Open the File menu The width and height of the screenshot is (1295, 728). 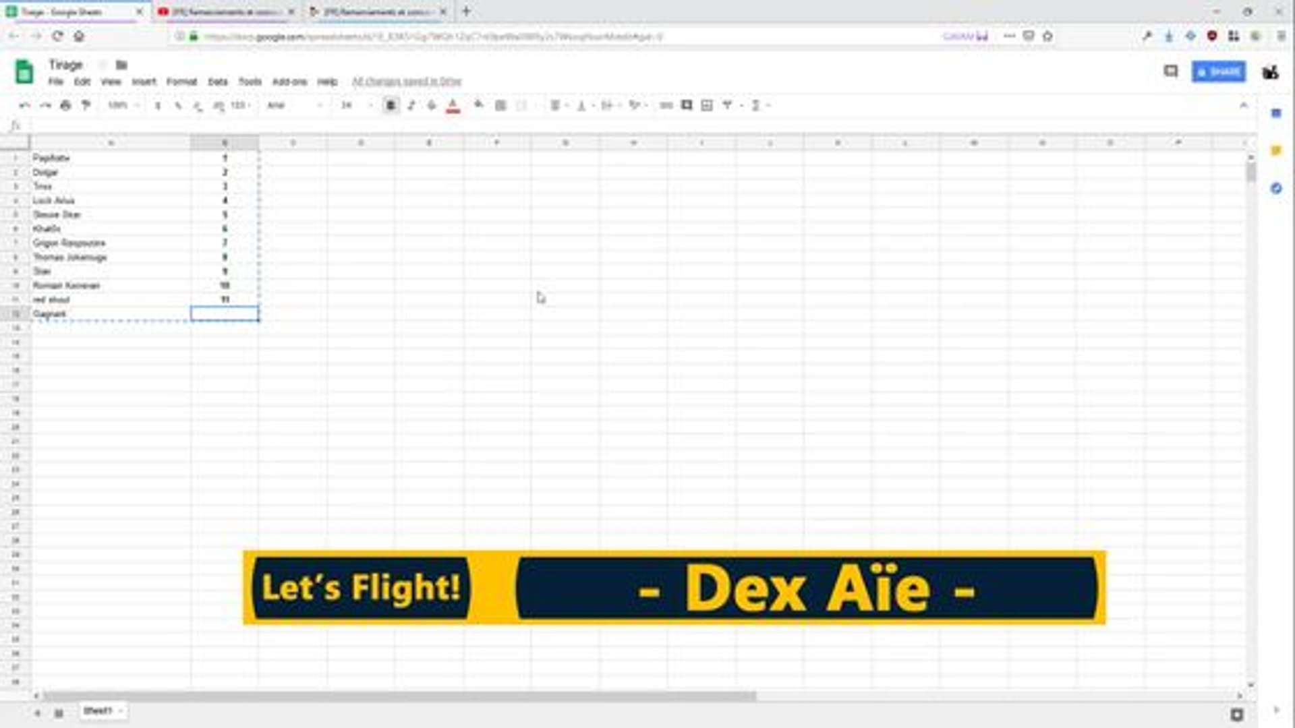pos(56,82)
